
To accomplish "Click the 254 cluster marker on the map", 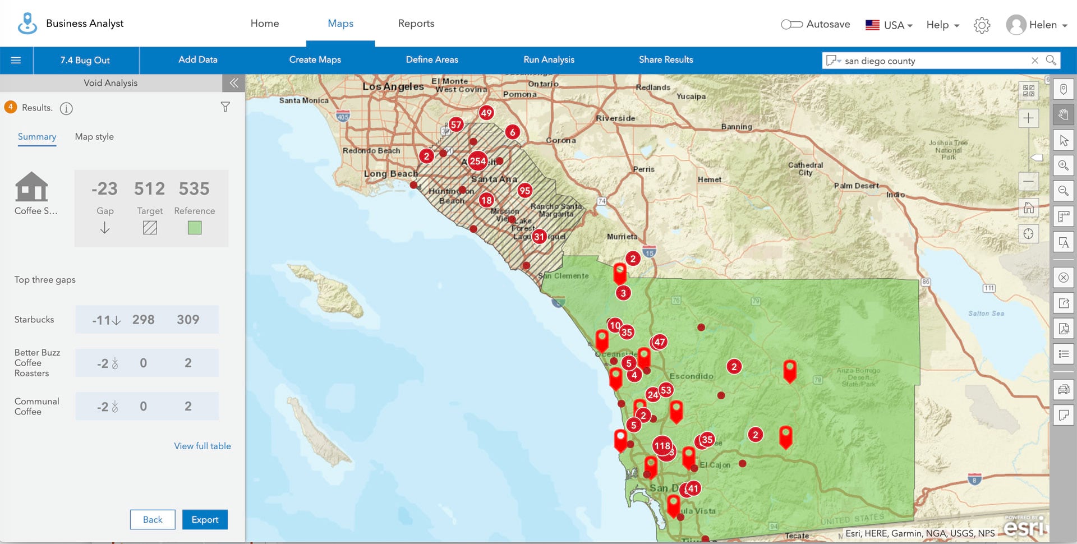I will (x=478, y=162).
